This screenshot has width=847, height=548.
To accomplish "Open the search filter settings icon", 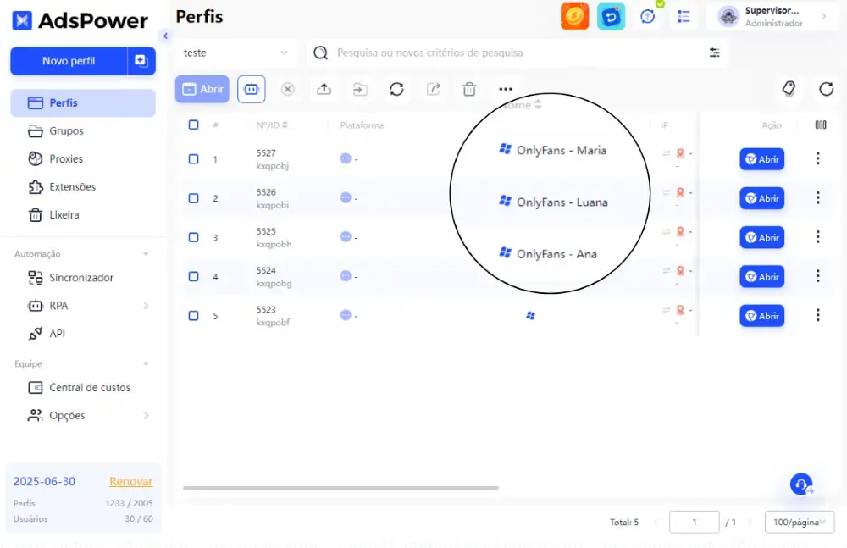I will [x=715, y=53].
